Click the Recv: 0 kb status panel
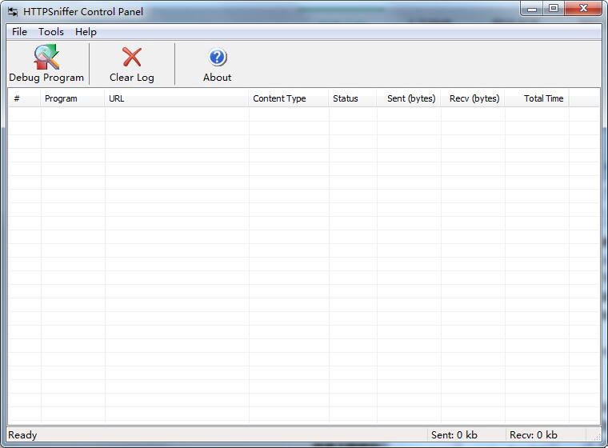Image resolution: width=608 pixels, height=448 pixels. pyautogui.click(x=534, y=435)
